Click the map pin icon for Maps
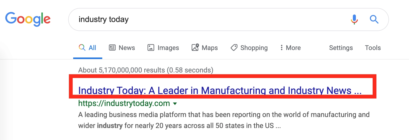This screenshot has width=409, height=140. coord(195,47)
